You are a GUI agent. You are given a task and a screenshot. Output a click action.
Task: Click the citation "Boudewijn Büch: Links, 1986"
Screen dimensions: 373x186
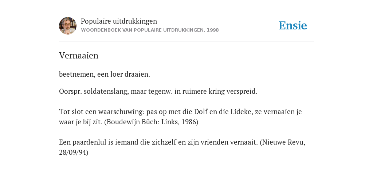pyautogui.click(x=151, y=122)
